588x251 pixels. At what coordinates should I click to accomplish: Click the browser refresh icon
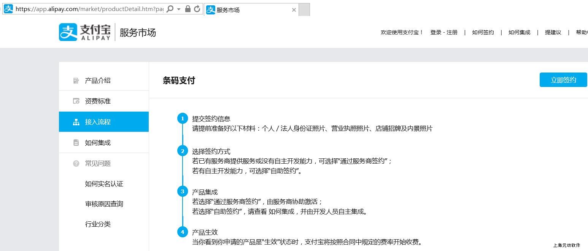click(x=197, y=9)
